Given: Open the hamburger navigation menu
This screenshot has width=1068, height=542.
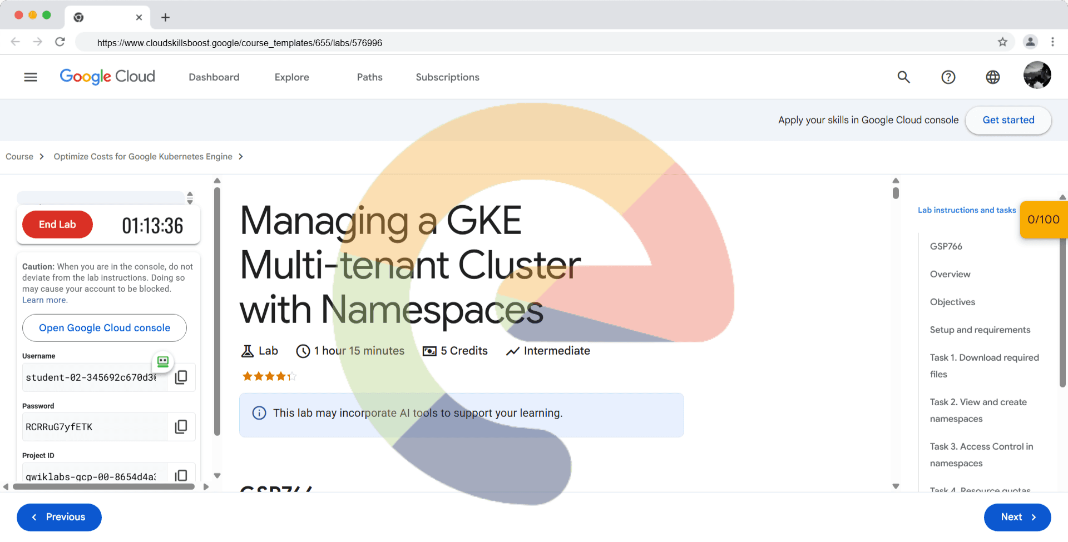Looking at the screenshot, I should pyautogui.click(x=31, y=77).
